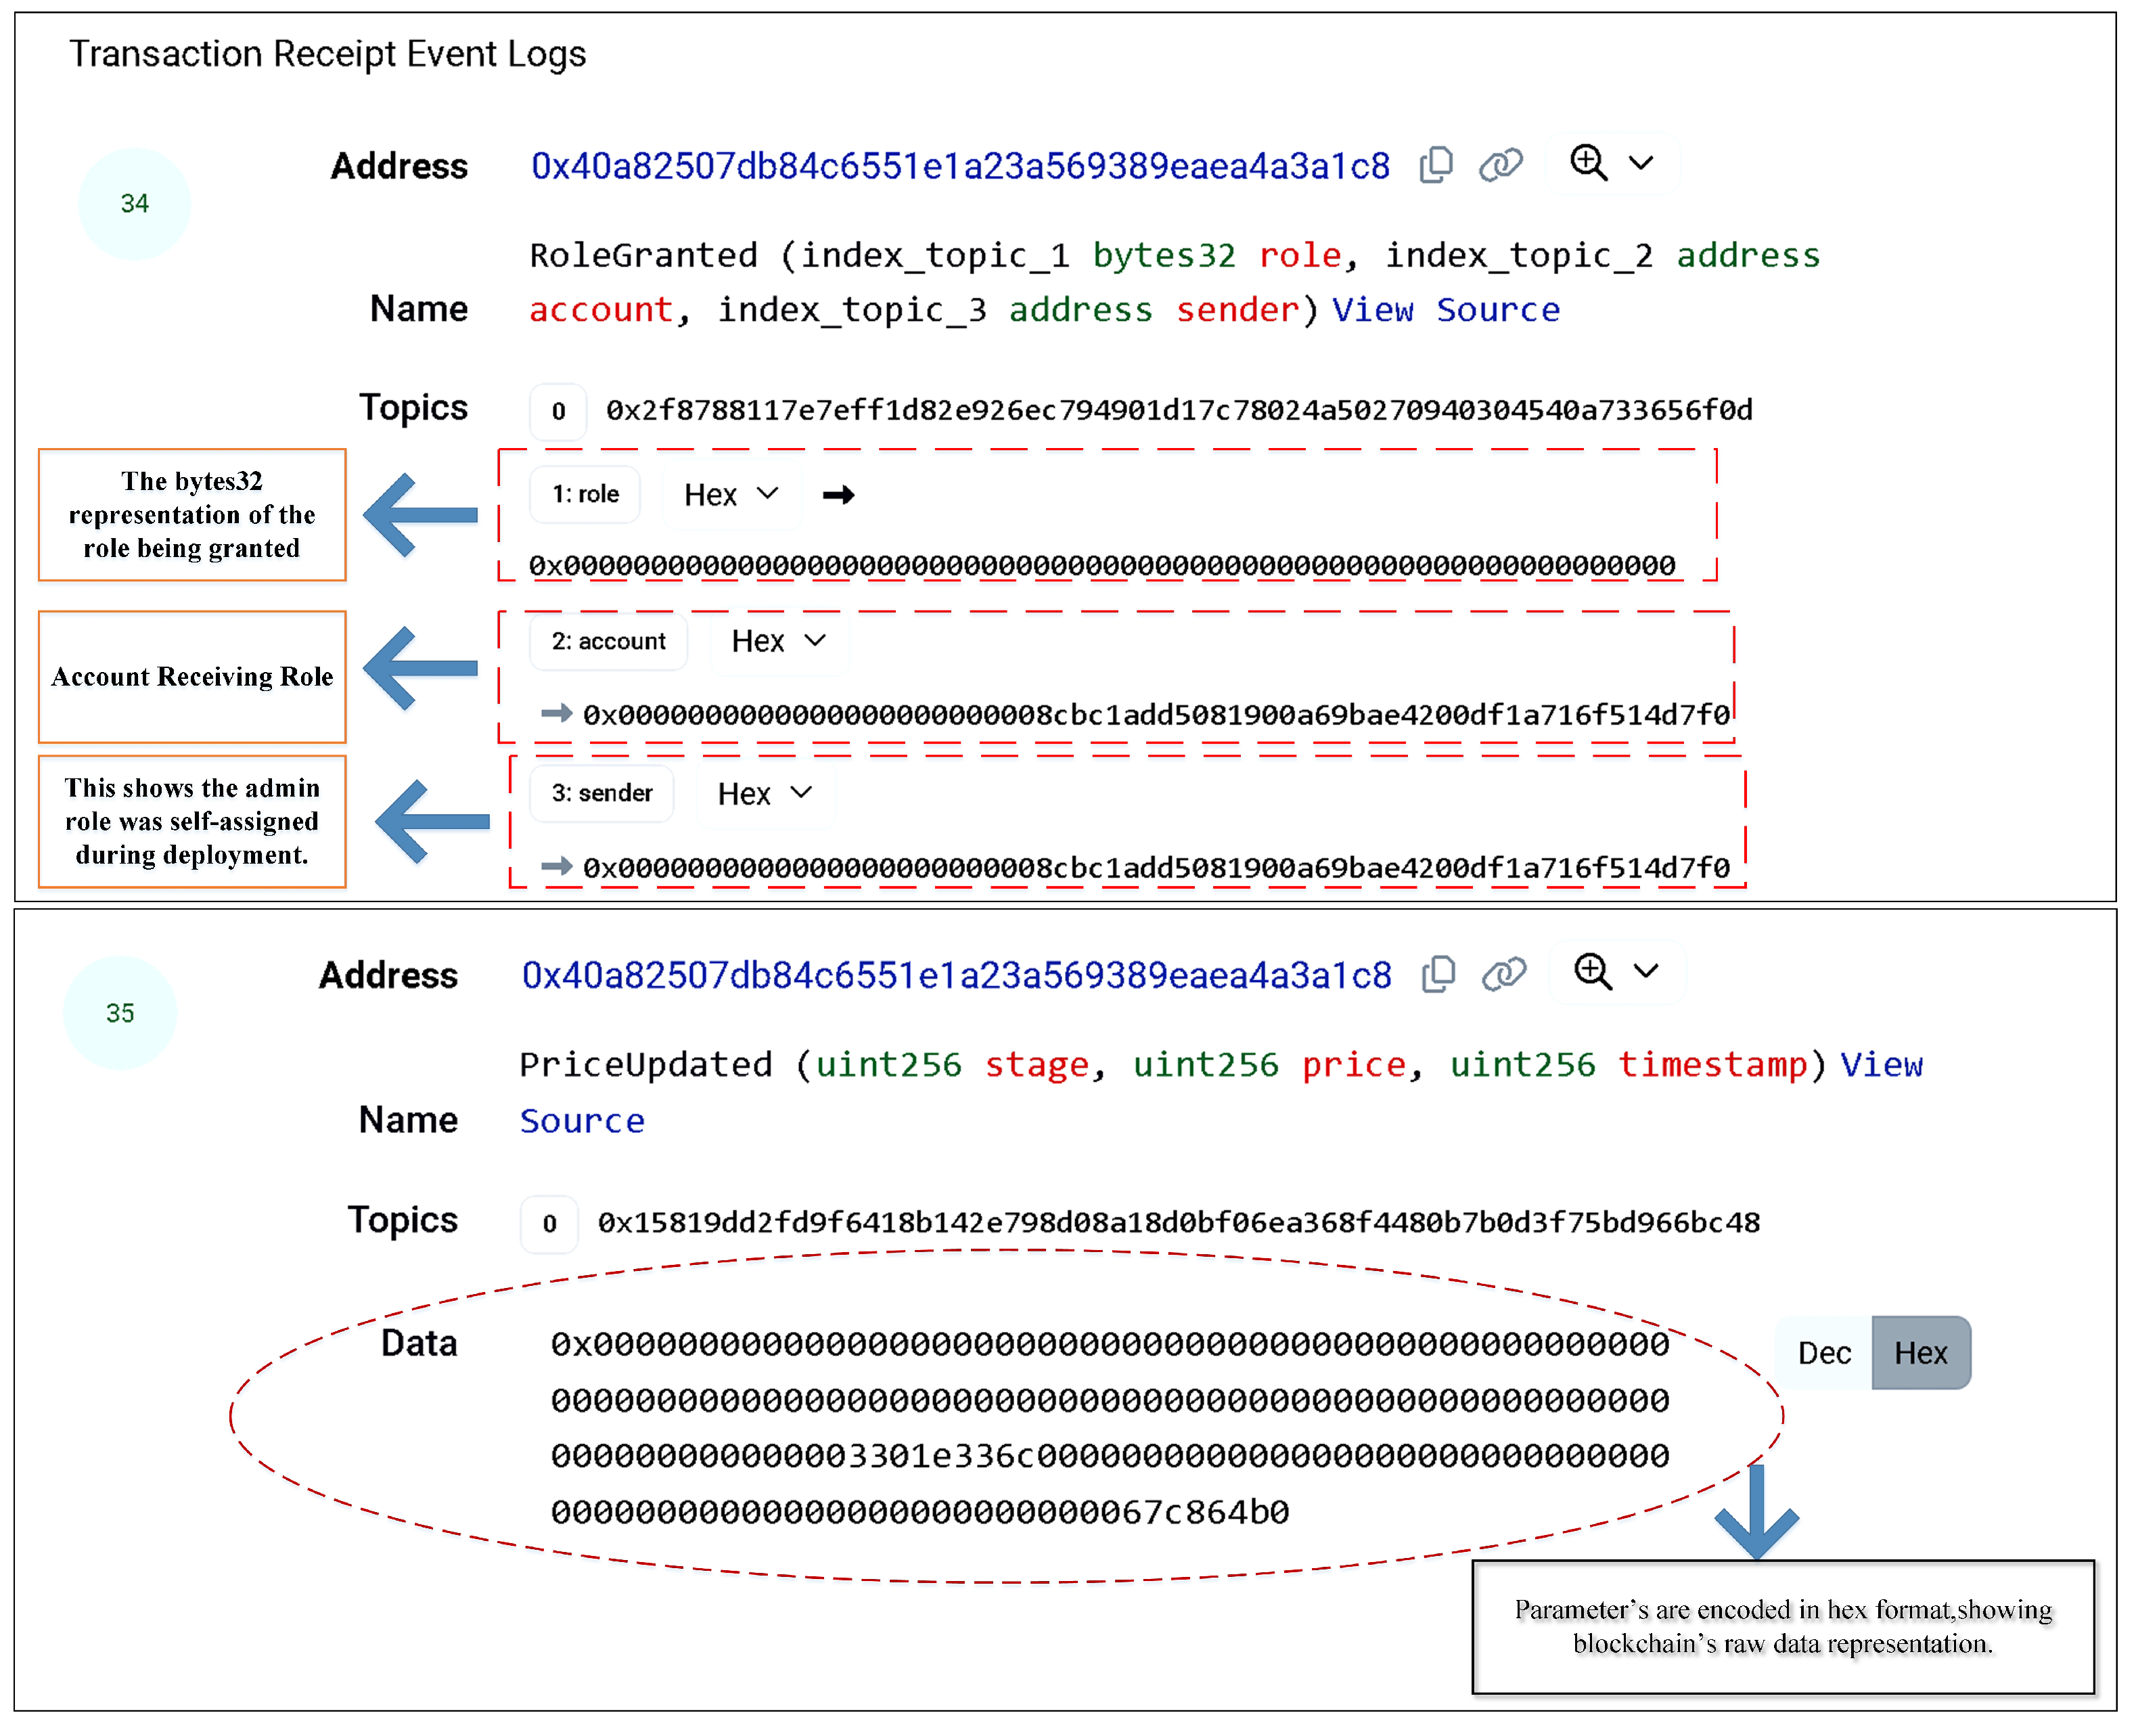The height and width of the screenshot is (1736, 2136).
Task: Select the '1: role' topic label
Action: coord(585,494)
